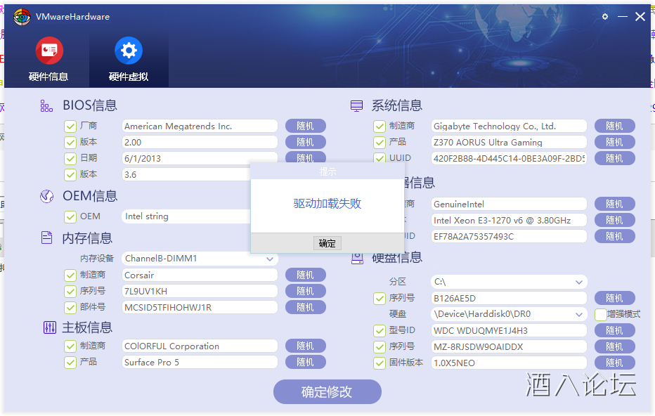Switch to the 硬件虚拟 tab
The height and width of the screenshot is (416, 655).
pos(129,59)
